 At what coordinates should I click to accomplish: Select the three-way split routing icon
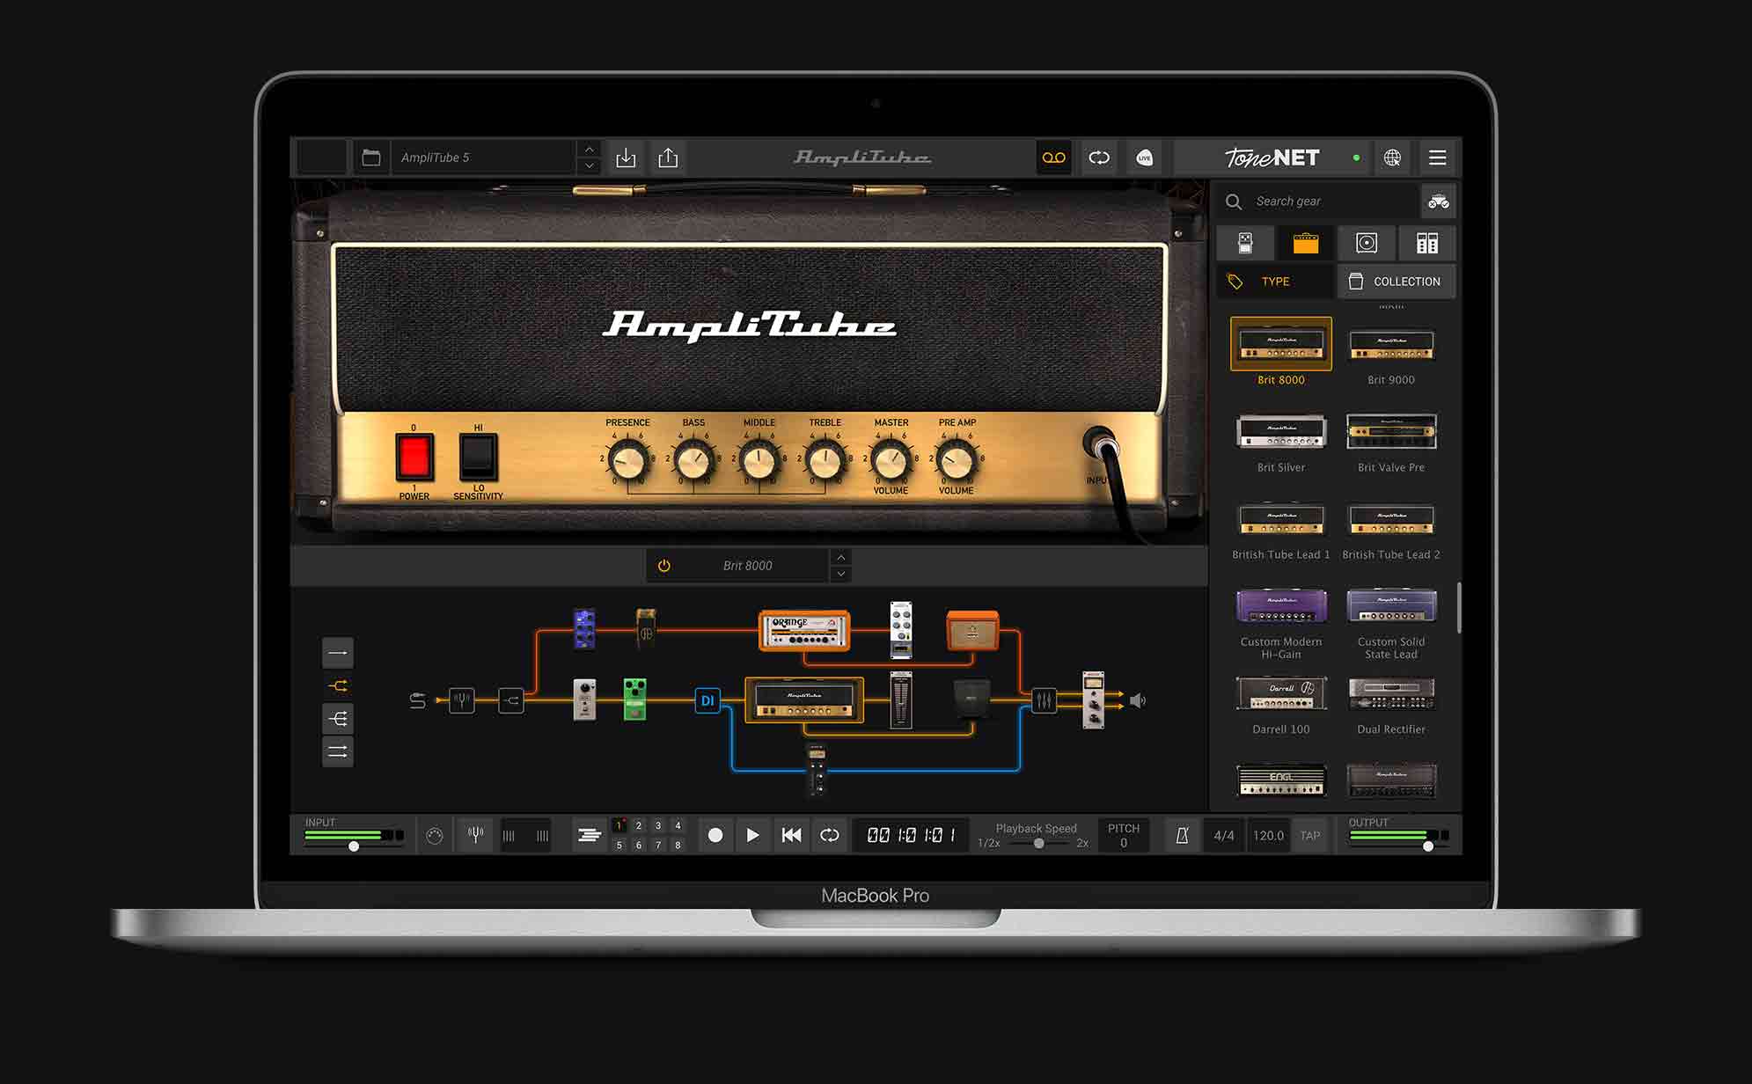[338, 719]
